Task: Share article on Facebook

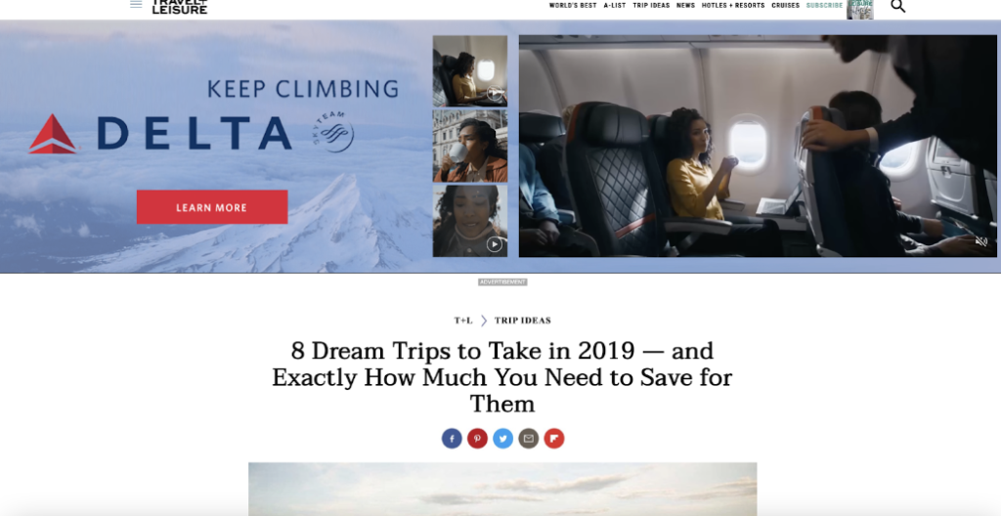Action: (452, 439)
